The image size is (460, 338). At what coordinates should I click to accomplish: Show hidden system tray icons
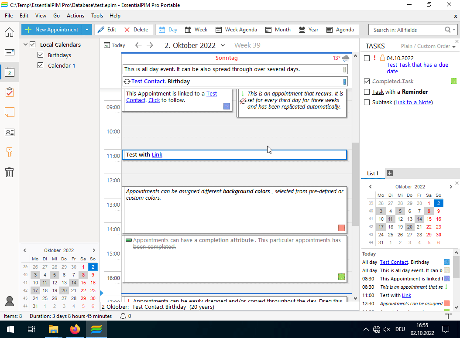366,329
